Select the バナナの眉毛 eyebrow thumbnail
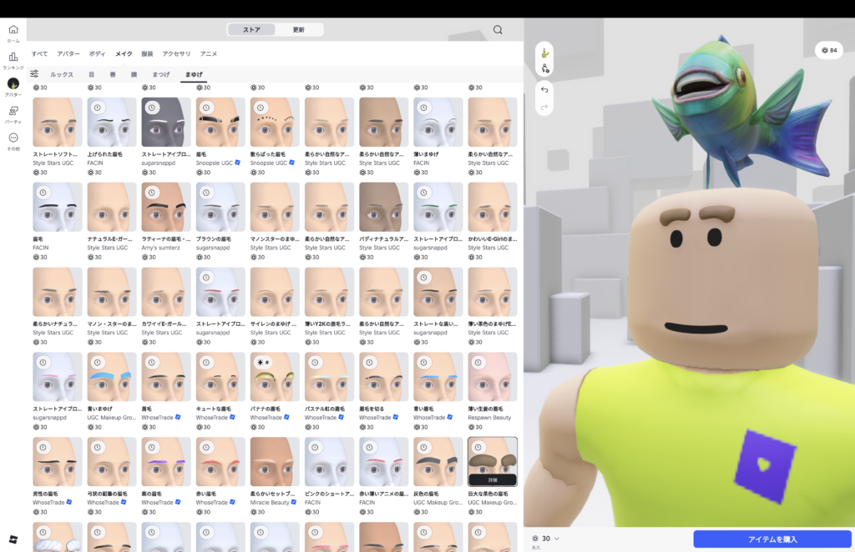This screenshot has height=552, width=855. coord(275,376)
